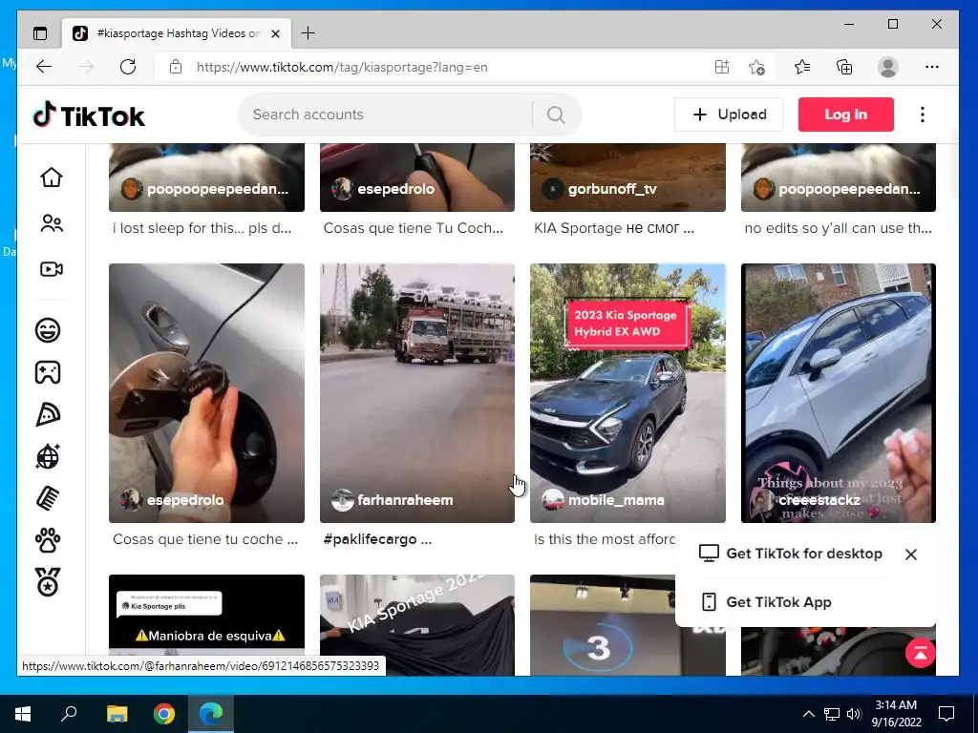Screen dimensions: 978x733
Task: Click browser back arrow
Action: pos(44,67)
